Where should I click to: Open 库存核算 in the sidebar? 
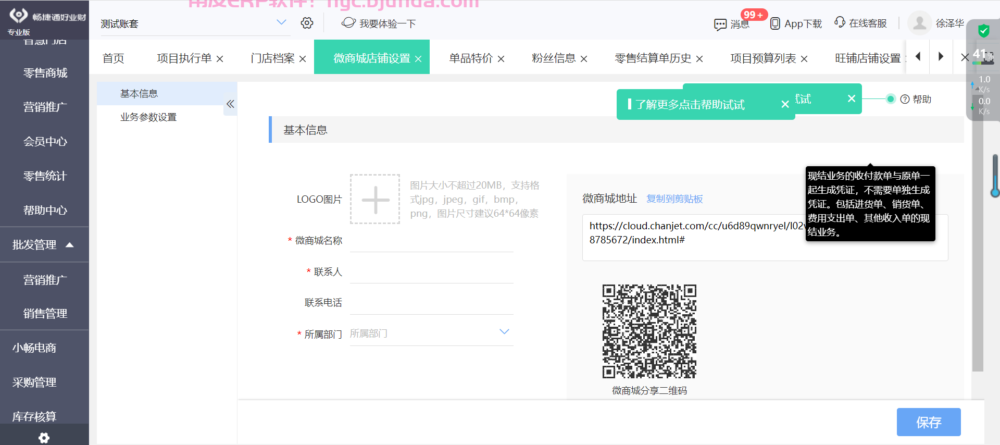34,416
